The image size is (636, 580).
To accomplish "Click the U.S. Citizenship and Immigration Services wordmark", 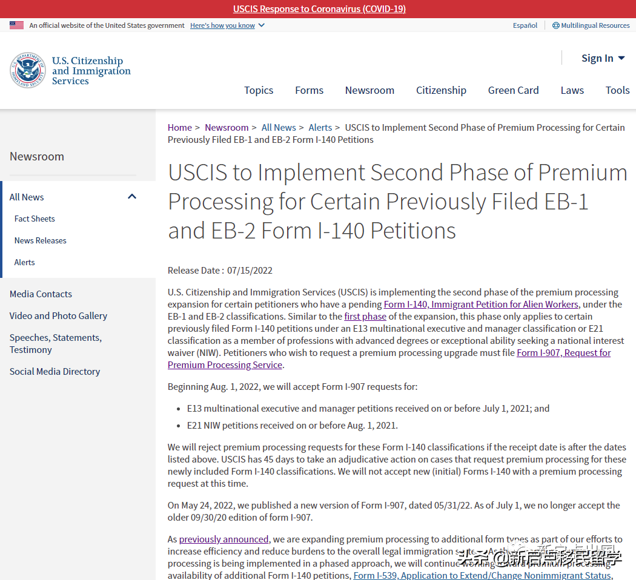I will coord(91,70).
